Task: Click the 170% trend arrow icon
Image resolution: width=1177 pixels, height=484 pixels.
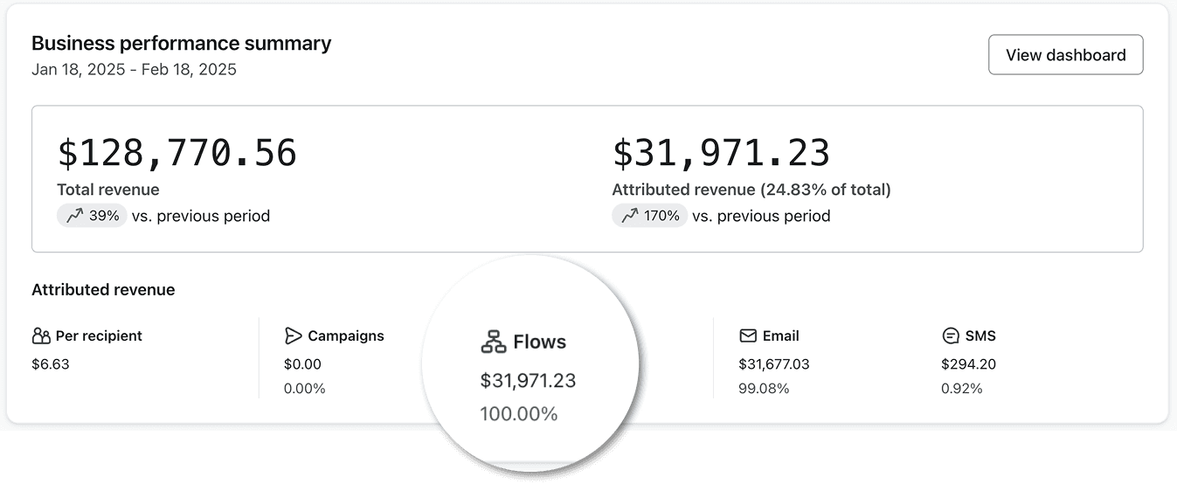Action: coord(629,216)
